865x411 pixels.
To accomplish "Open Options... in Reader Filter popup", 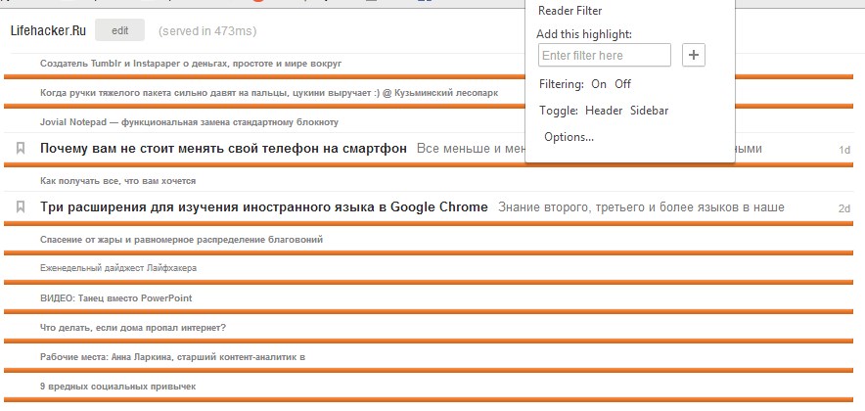I will tap(569, 137).
